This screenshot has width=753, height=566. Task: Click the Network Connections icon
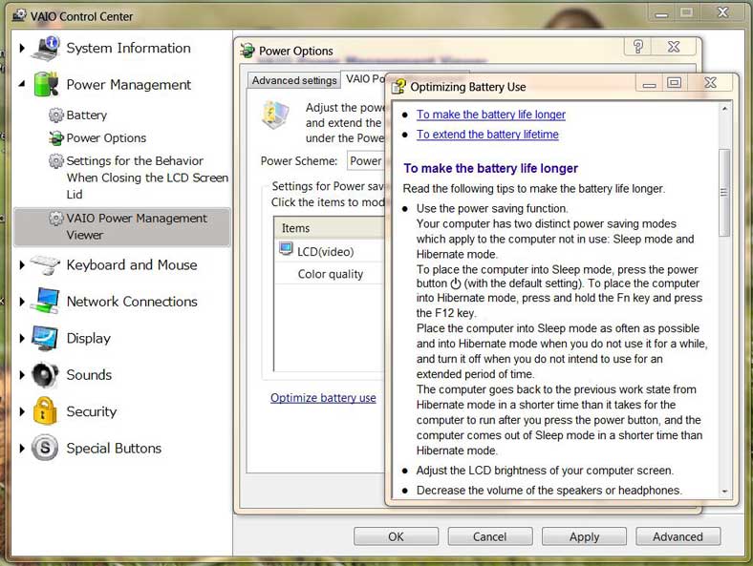click(x=45, y=301)
